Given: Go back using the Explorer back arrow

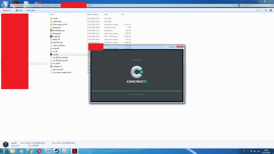Looking at the screenshot, I should (2, 5).
